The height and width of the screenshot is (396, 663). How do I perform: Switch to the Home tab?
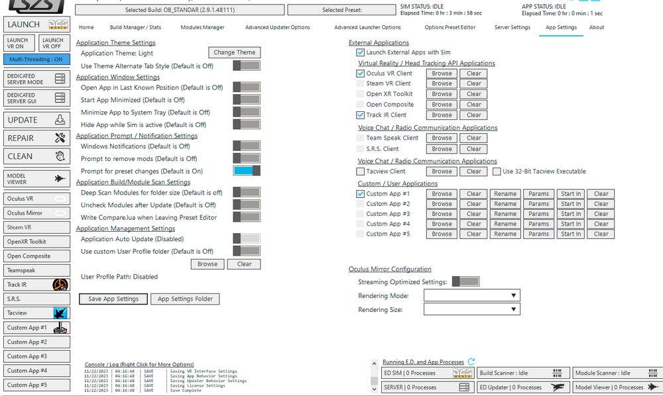pyautogui.click(x=86, y=27)
